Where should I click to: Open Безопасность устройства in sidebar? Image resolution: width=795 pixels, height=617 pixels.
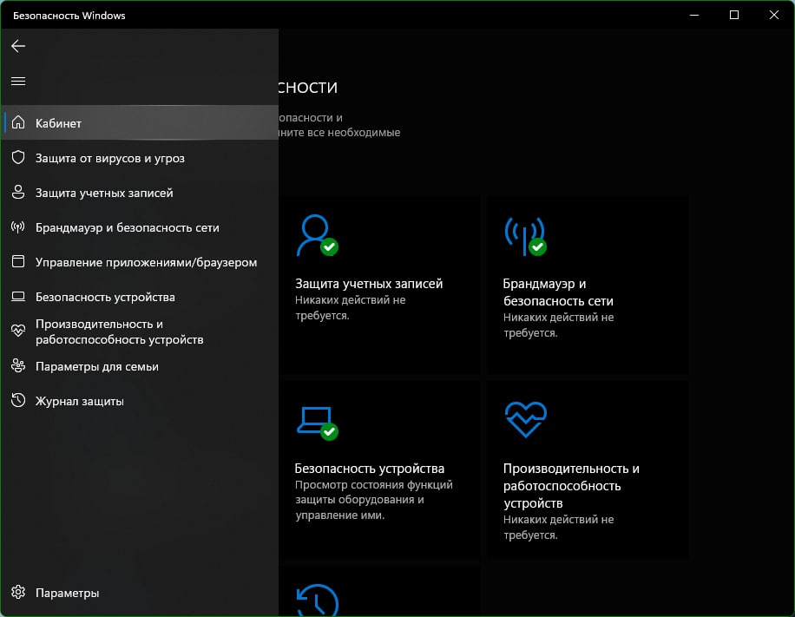point(140,297)
